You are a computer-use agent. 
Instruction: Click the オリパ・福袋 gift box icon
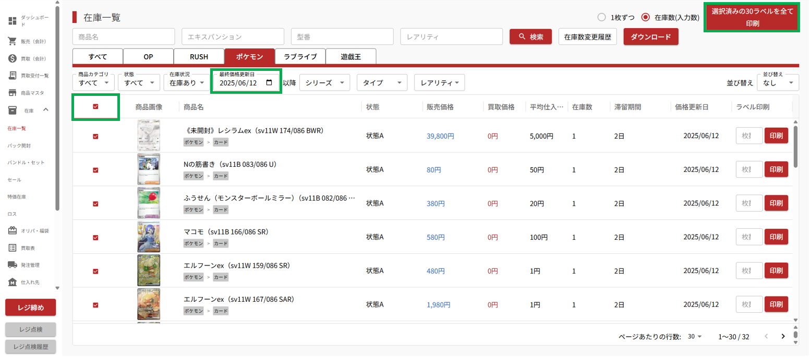tap(13, 230)
